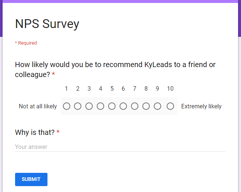Select the radio circle for rating 7
Viewport: 241px width, 192px height.
point(135,106)
